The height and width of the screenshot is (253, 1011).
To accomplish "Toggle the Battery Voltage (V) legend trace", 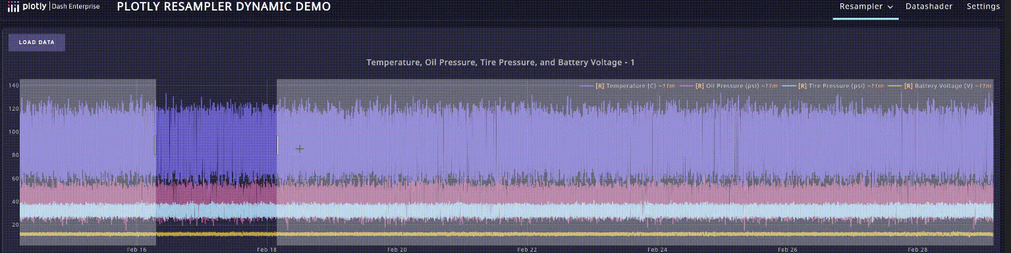I will pyautogui.click(x=939, y=86).
